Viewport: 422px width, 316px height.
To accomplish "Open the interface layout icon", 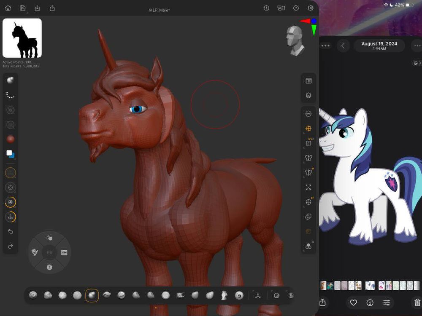I will coord(281,8).
